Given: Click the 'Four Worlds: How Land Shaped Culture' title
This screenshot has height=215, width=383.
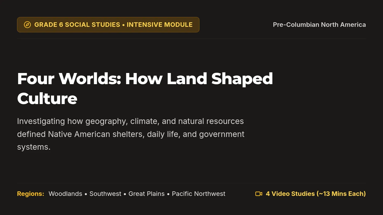Looking at the screenshot, I should point(145,88).
